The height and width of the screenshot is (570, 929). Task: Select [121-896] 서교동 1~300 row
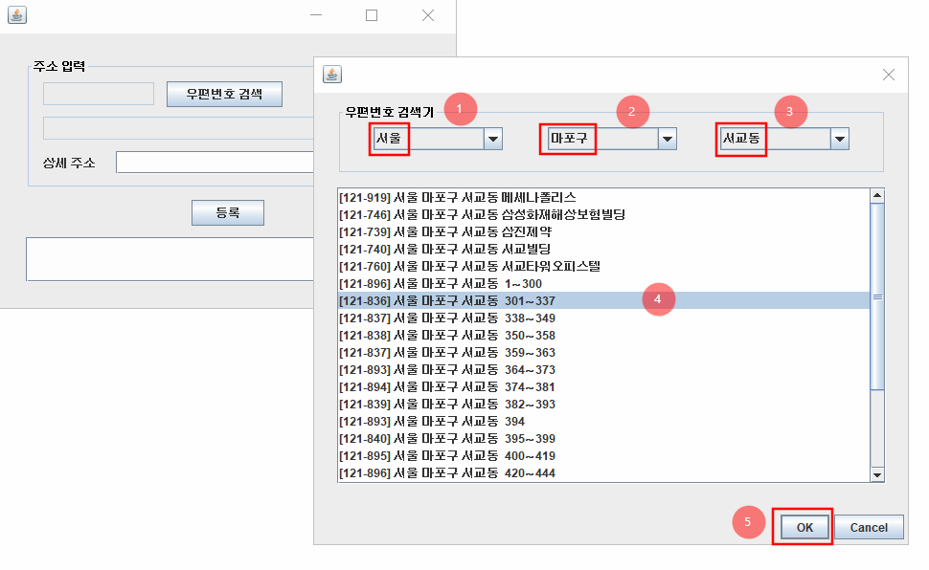click(603, 283)
